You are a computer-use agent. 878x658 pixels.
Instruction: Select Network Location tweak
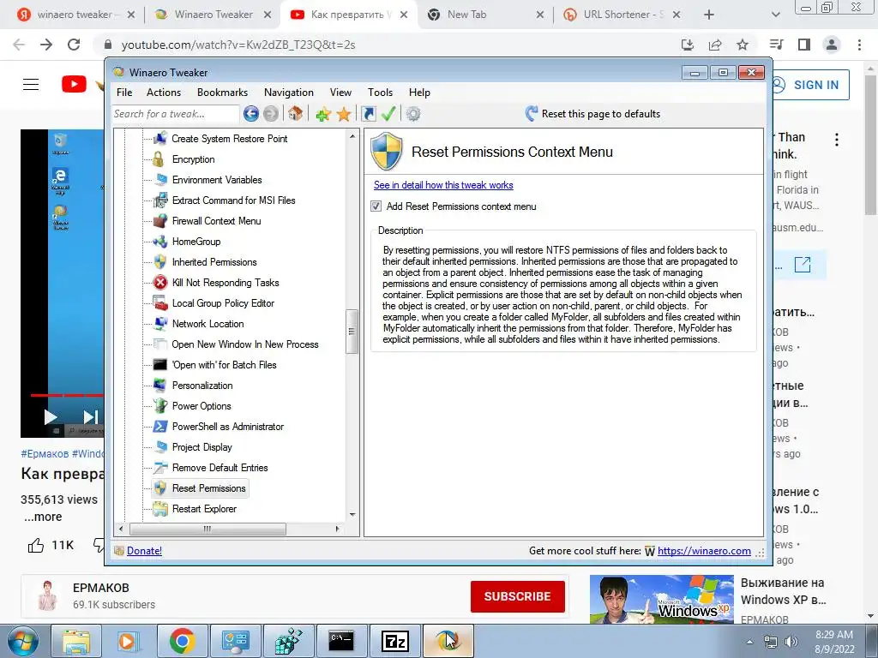[x=207, y=324]
